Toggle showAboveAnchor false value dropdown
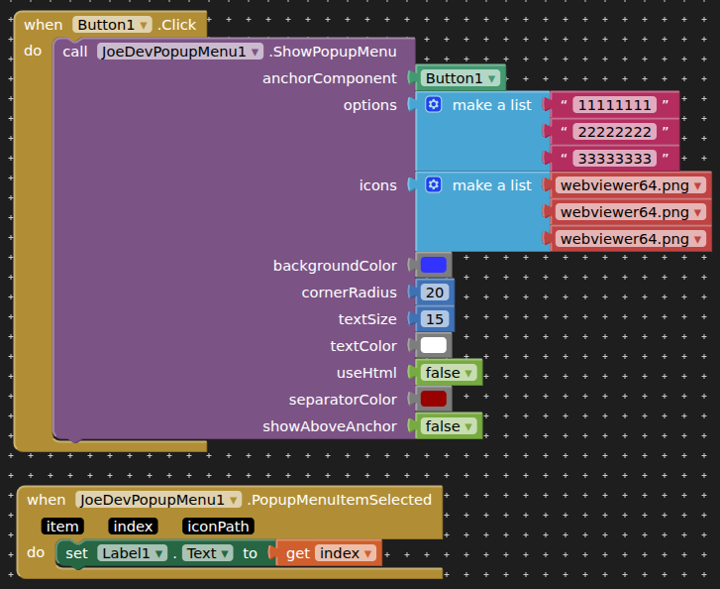Image resolution: width=720 pixels, height=589 pixels. [x=449, y=426]
